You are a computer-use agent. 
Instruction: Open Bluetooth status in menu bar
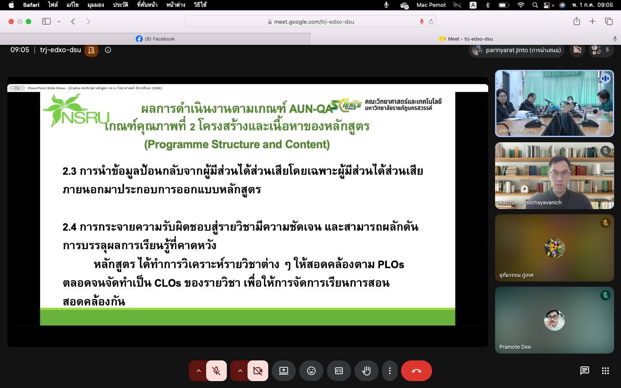488,5
